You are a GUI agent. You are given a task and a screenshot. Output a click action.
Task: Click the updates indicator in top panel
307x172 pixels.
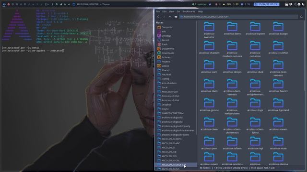200,4
